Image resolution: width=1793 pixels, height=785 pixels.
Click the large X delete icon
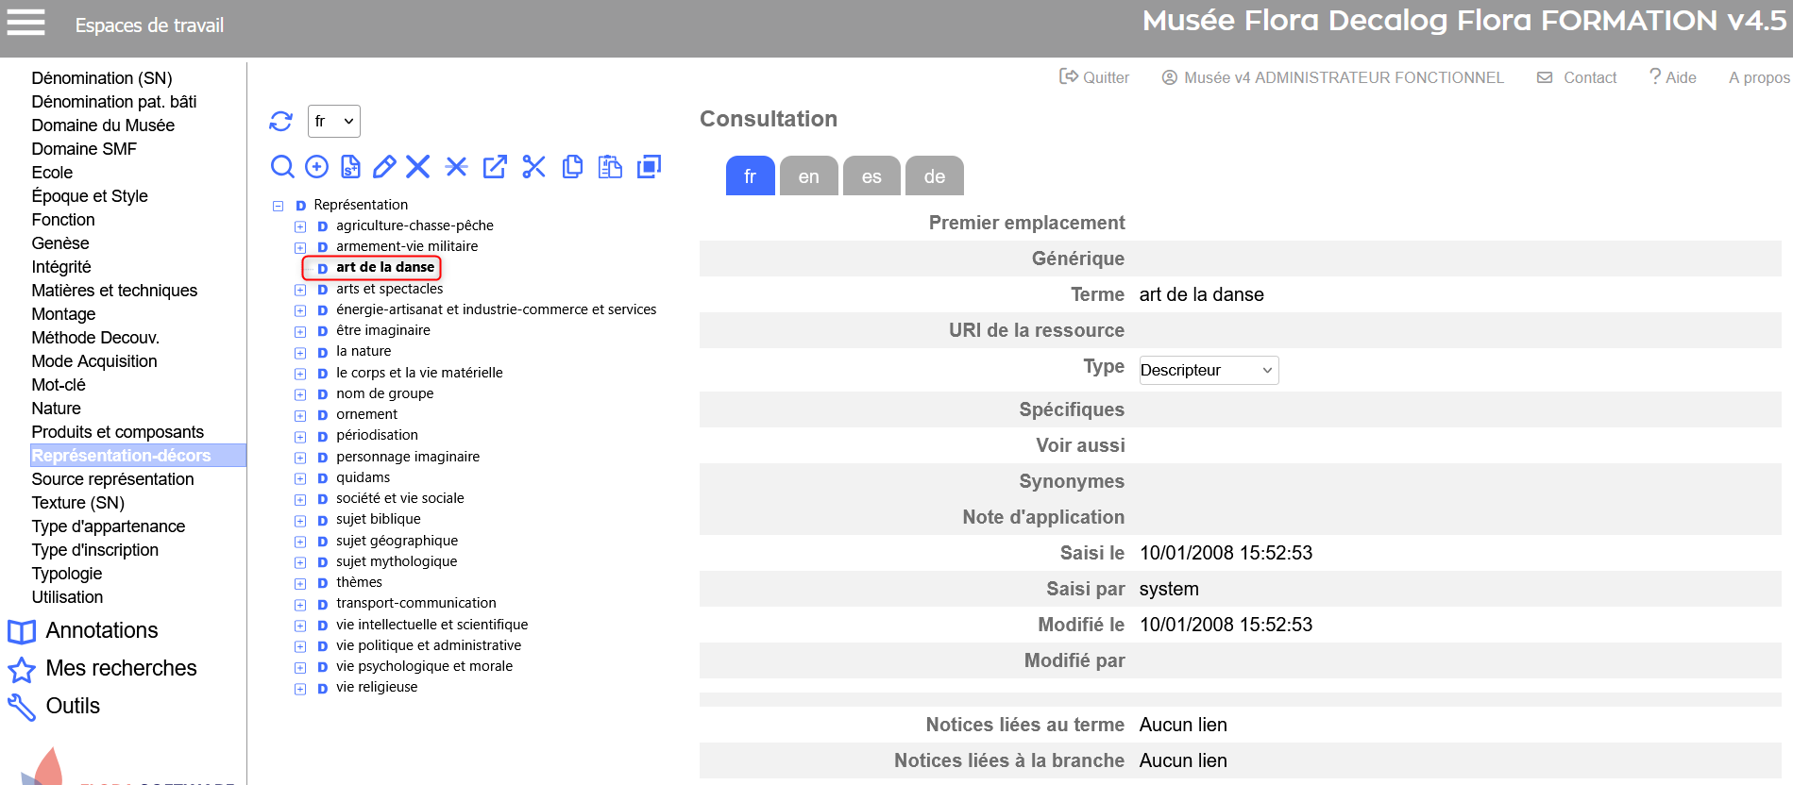pos(417,167)
